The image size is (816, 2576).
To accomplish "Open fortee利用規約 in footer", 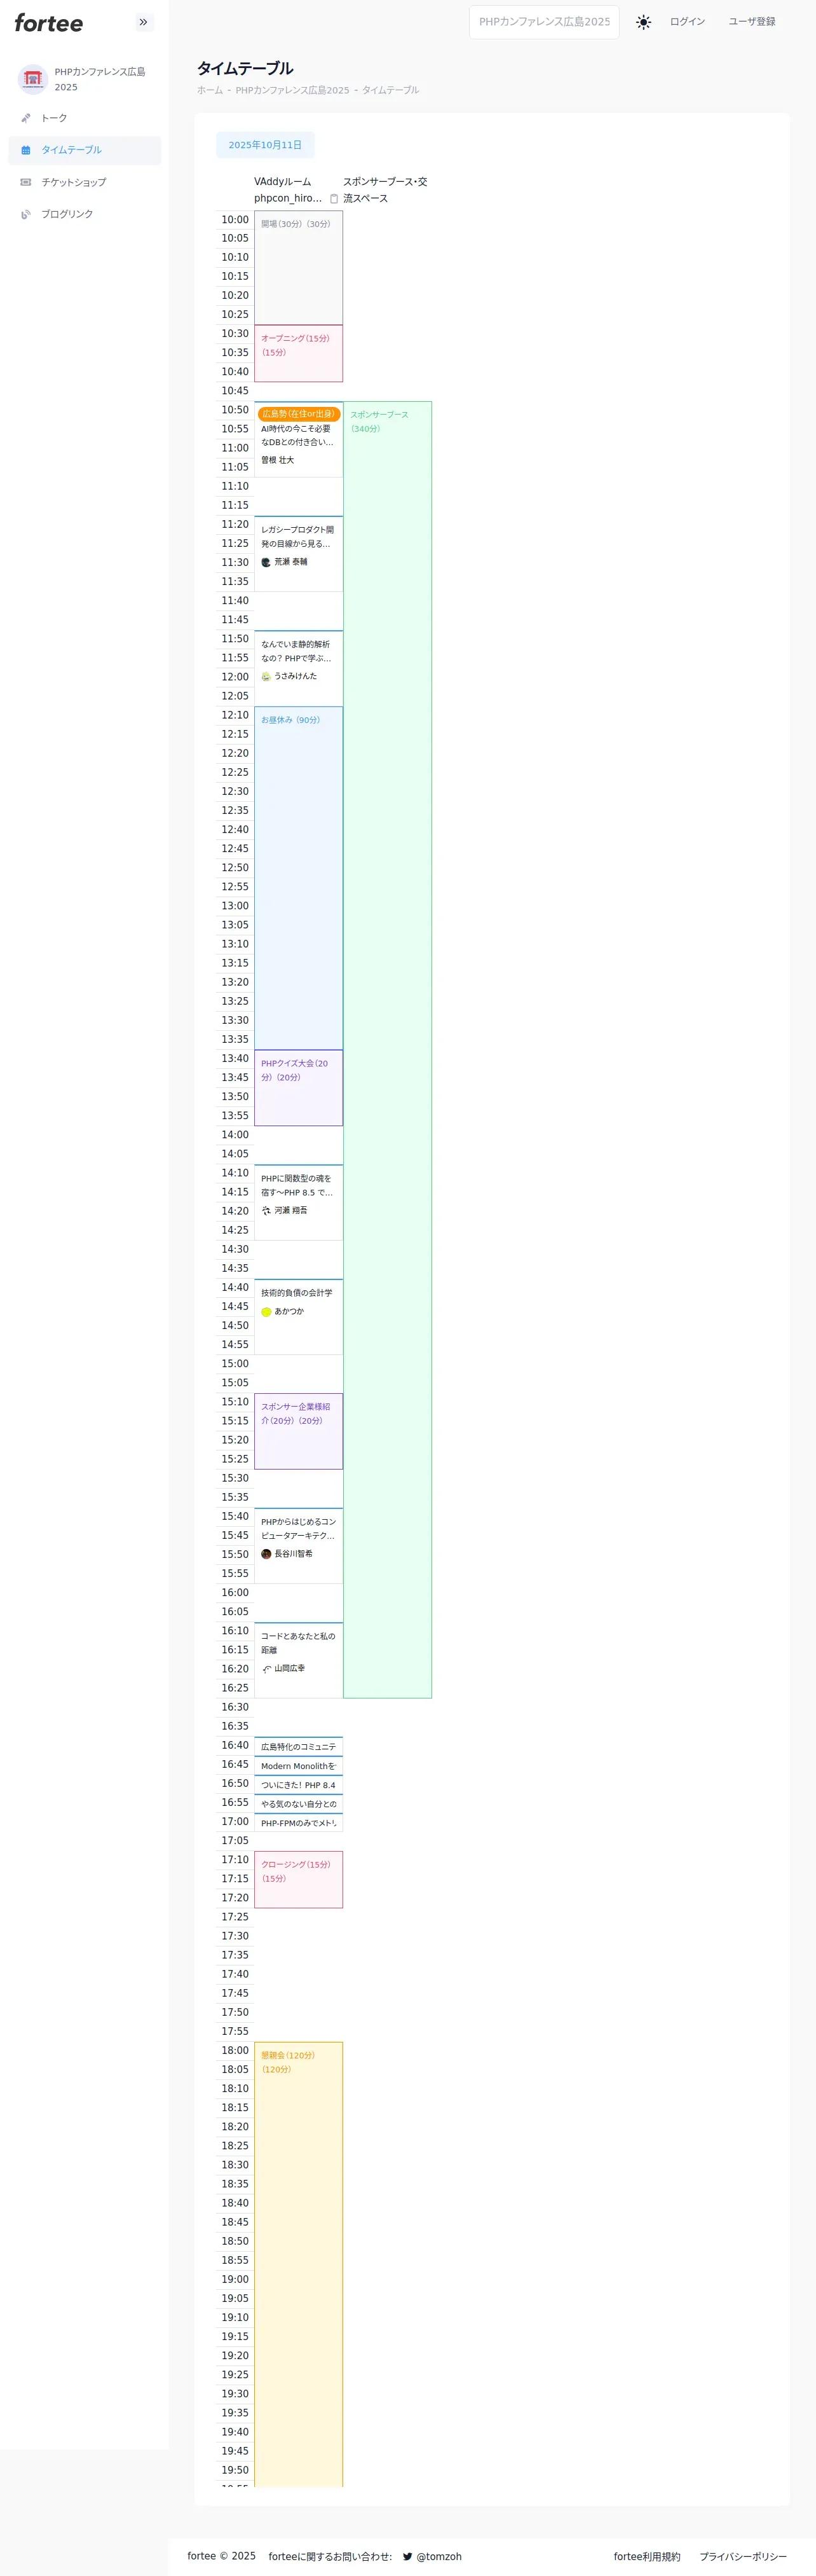I will click(x=647, y=2556).
